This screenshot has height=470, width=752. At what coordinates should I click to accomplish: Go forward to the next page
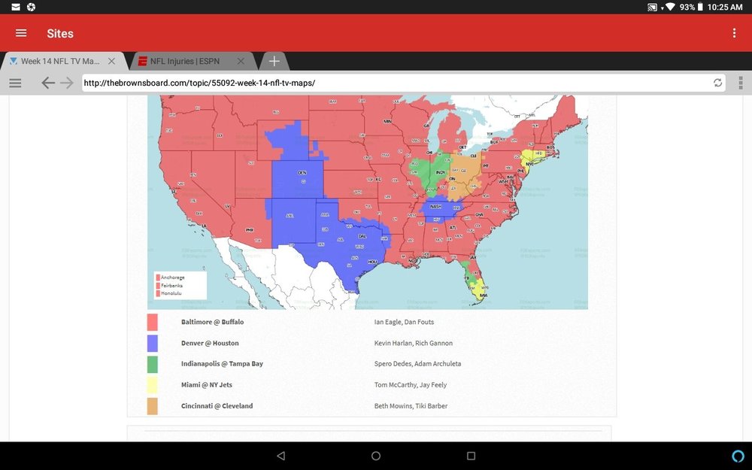pos(67,83)
